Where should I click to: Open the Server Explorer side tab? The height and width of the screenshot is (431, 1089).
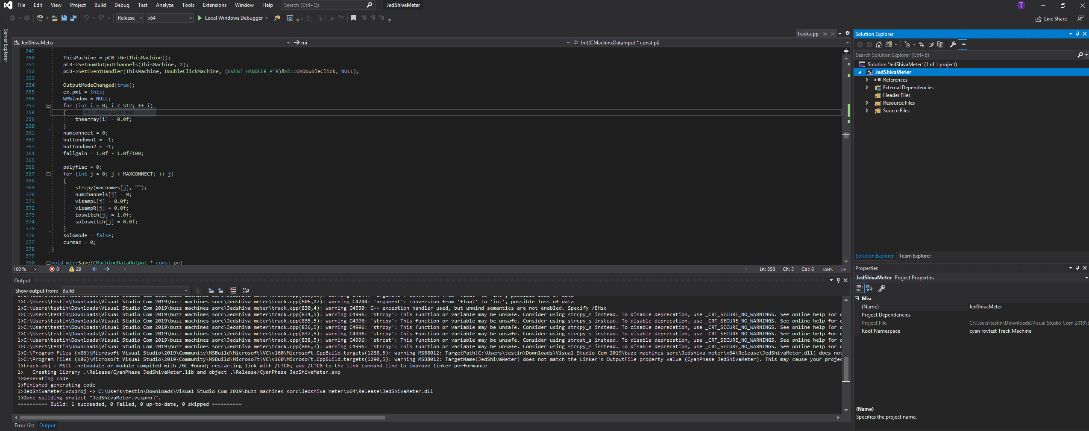click(x=6, y=45)
